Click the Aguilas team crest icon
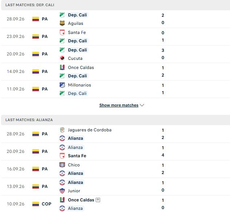 pyautogui.click(x=62, y=23)
